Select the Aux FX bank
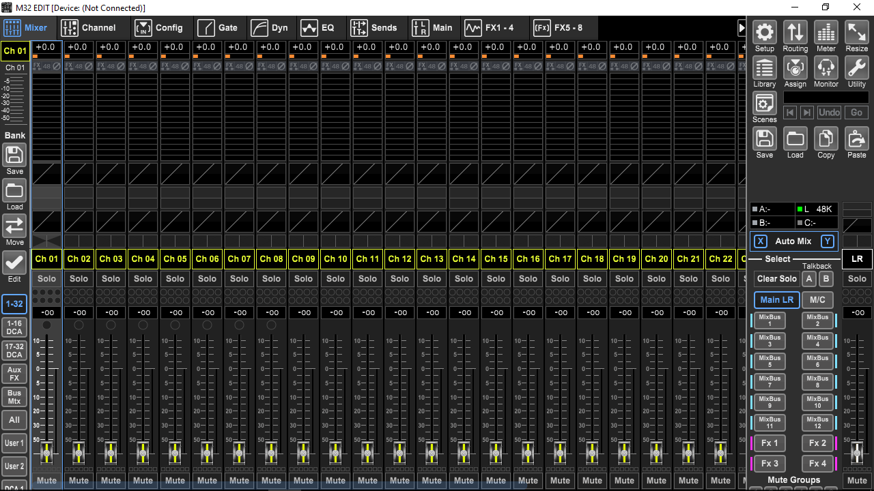The height and width of the screenshot is (491, 874). pyautogui.click(x=14, y=374)
